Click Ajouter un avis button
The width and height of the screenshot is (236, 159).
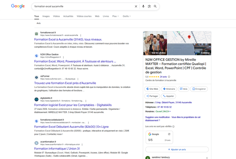tap(177, 149)
